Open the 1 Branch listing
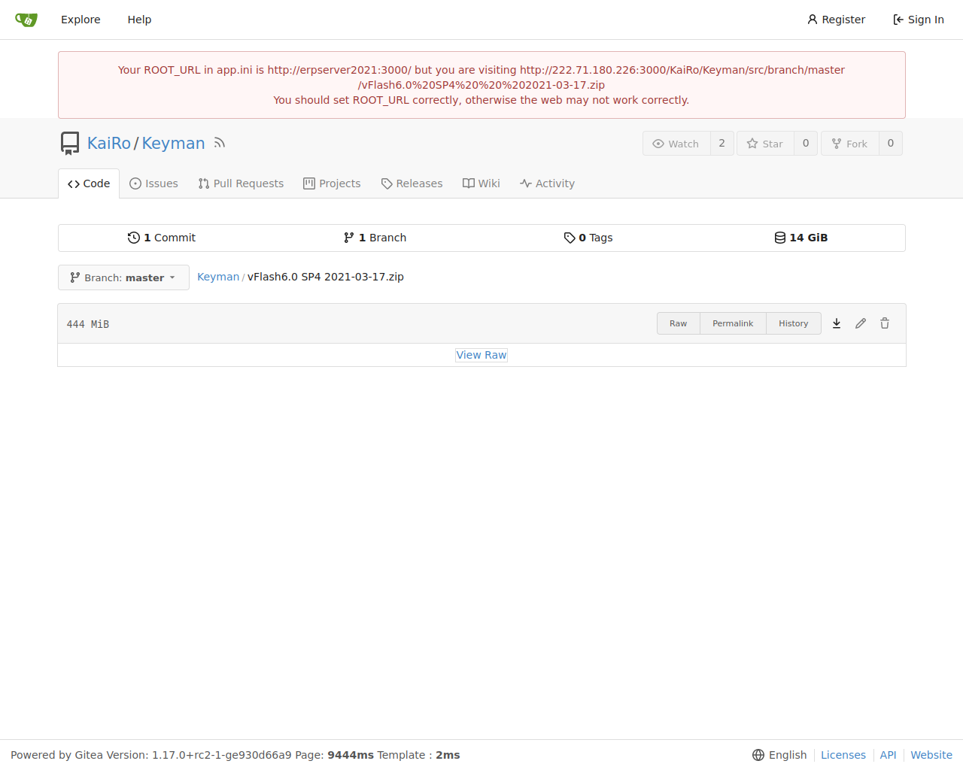Image resolution: width=963 pixels, height=770 pixels. point(375,238)
